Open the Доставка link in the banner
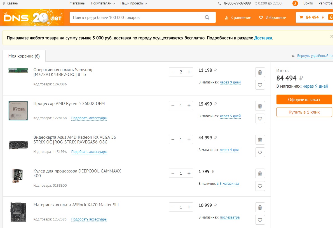 (263, 38)
